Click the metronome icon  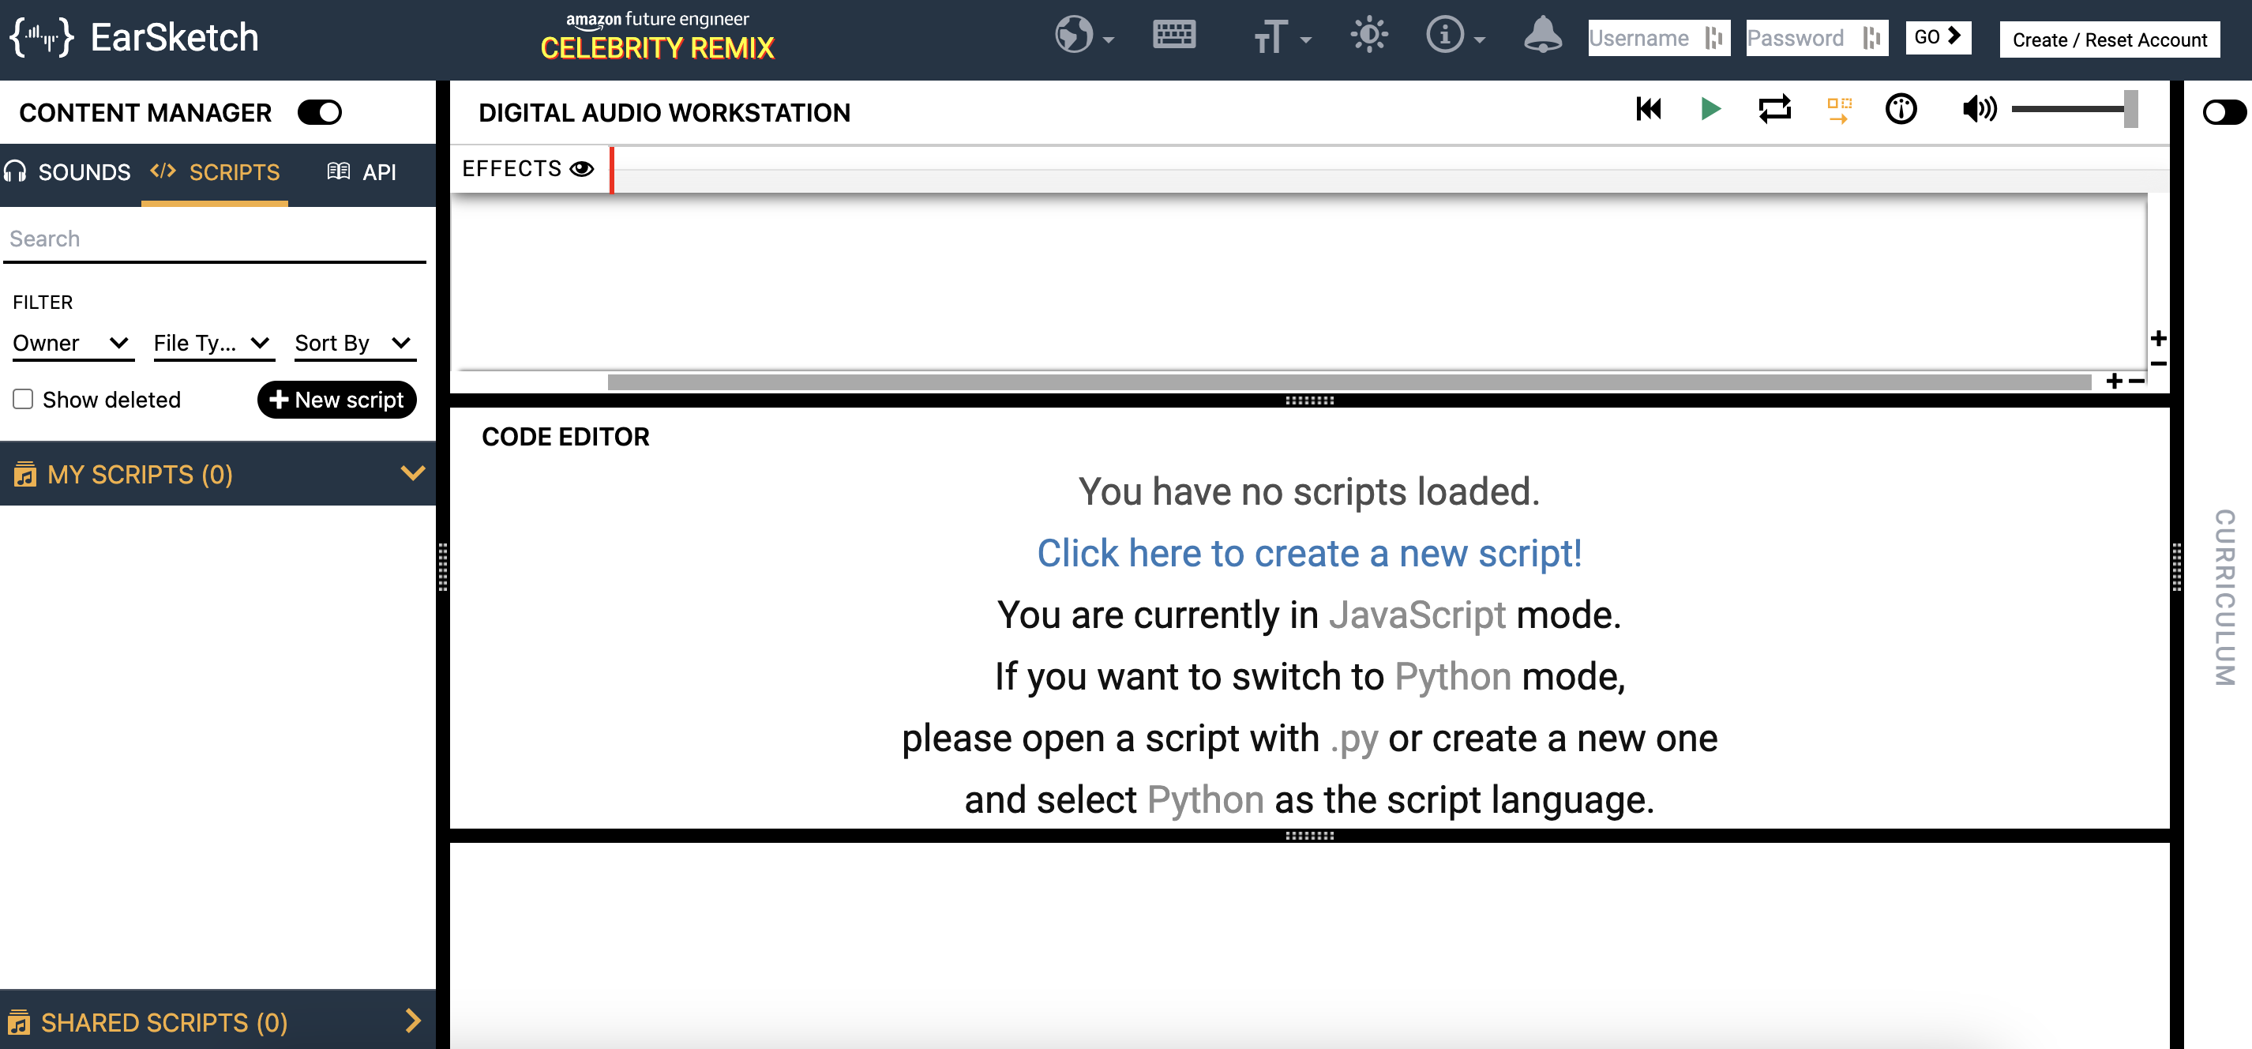pyautogui.click(x=1900, y=109)
